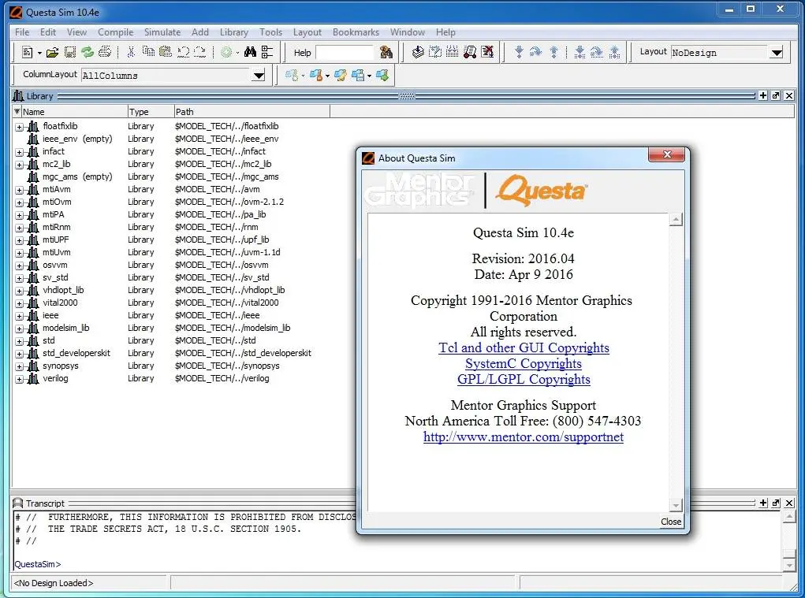Viewport: 805px width, 598px height.
Task: Undock the Library panel with the undock icon
Action: [x=776, y=95]
